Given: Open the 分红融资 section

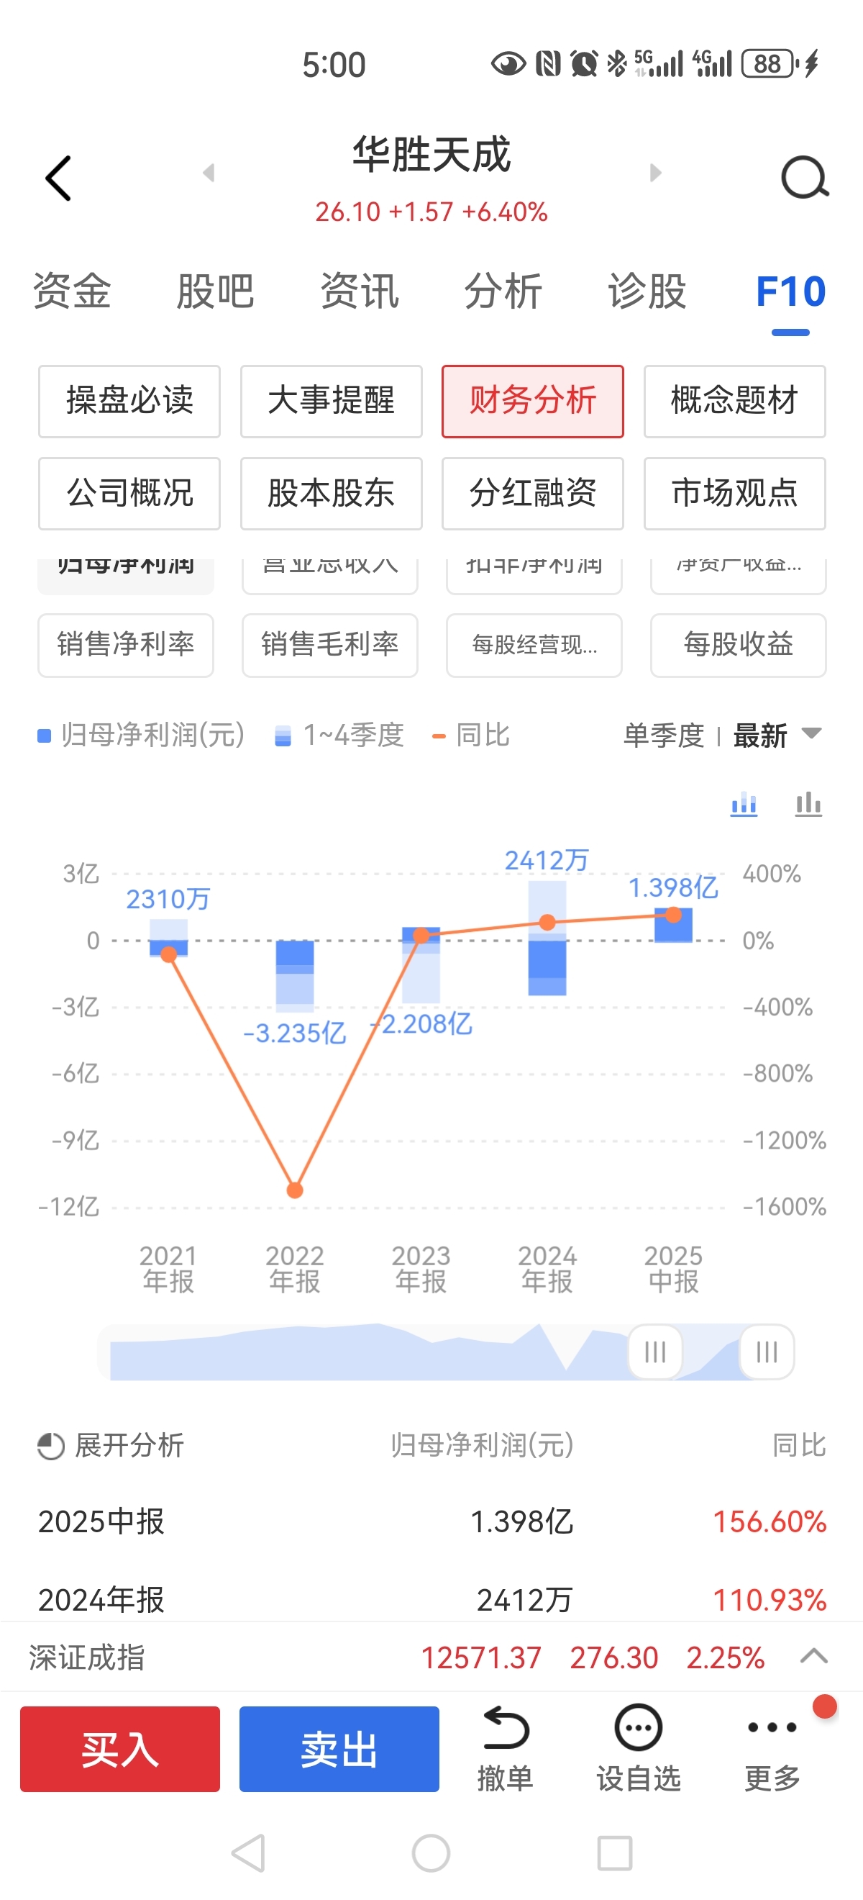Looking at the screenshot, I should (533, 494).
